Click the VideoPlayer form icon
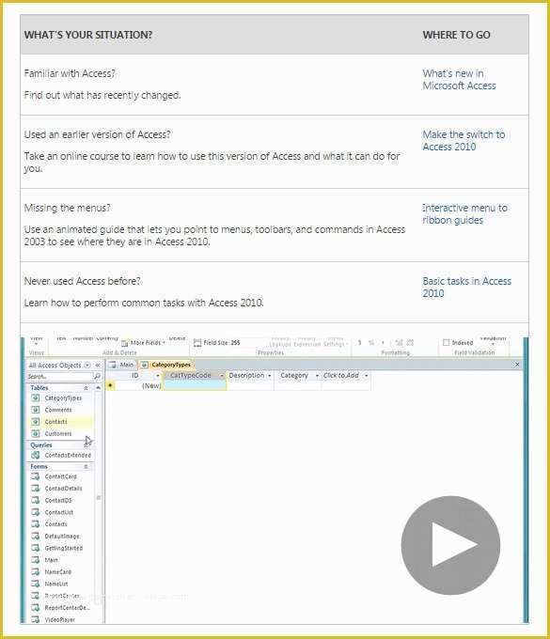Screen dimensions: 550x639 pyautogui.click(x=36, y=619)
